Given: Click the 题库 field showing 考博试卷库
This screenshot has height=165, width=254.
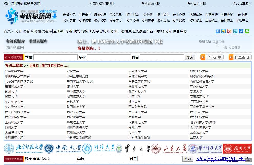Looking at the screenshot, I should [55, 159].
